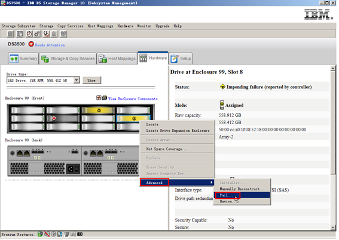The image size is (339, 240).
Task: Switch to the Setup tab
Action: [x=181, y=59]
